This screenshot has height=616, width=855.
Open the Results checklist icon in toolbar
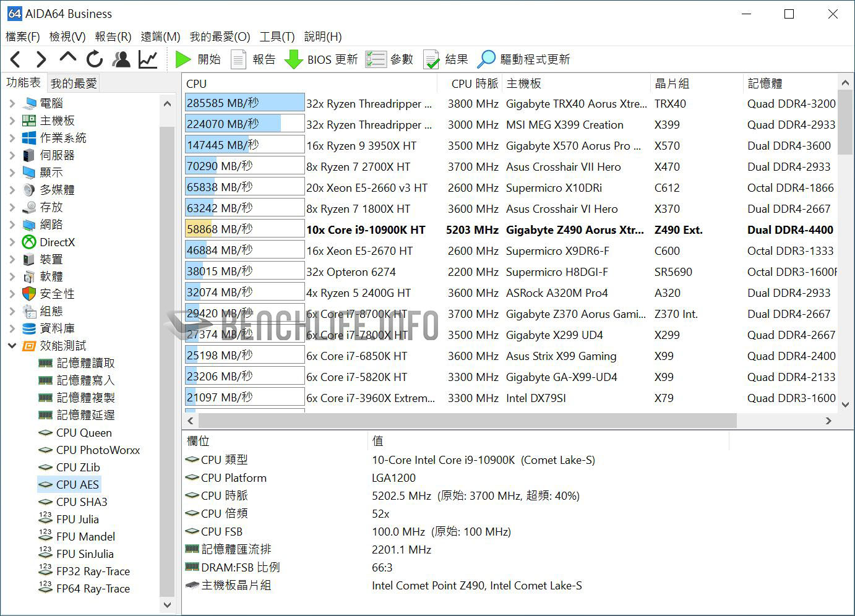coord(431,59)
